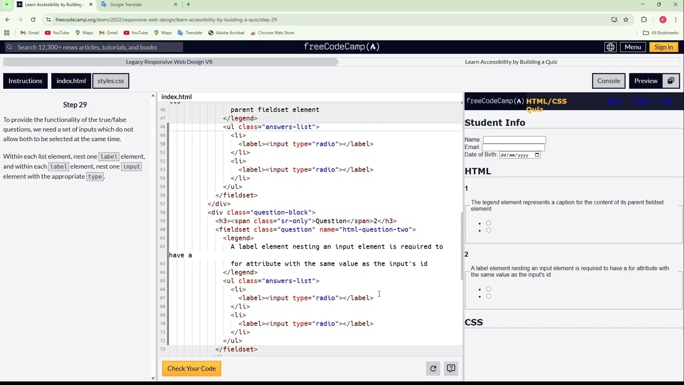This screenshot has height=385, width=684.
Task: Reset the lesson with the refresh icon
Action: 433,368
